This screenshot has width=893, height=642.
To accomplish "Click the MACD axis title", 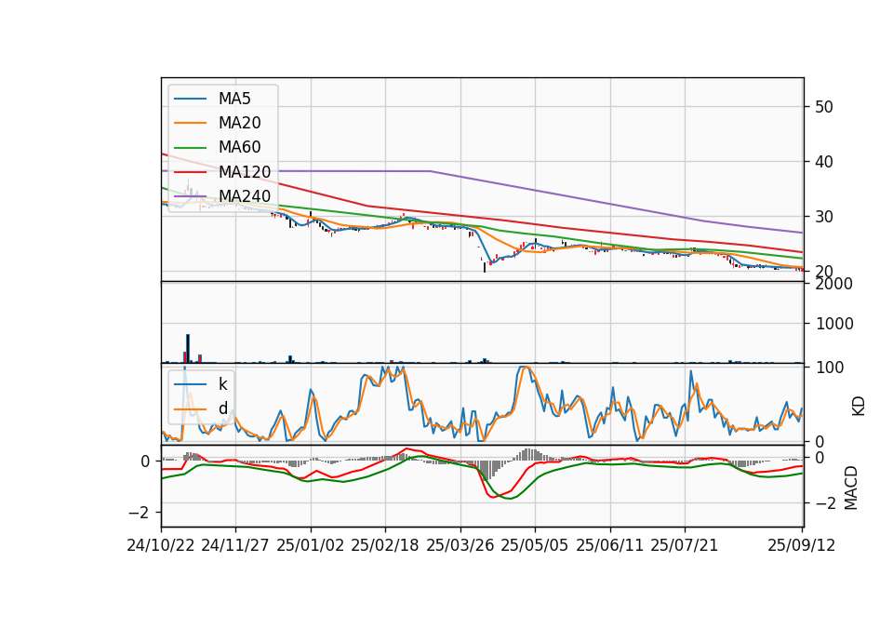I will (851, 488).
